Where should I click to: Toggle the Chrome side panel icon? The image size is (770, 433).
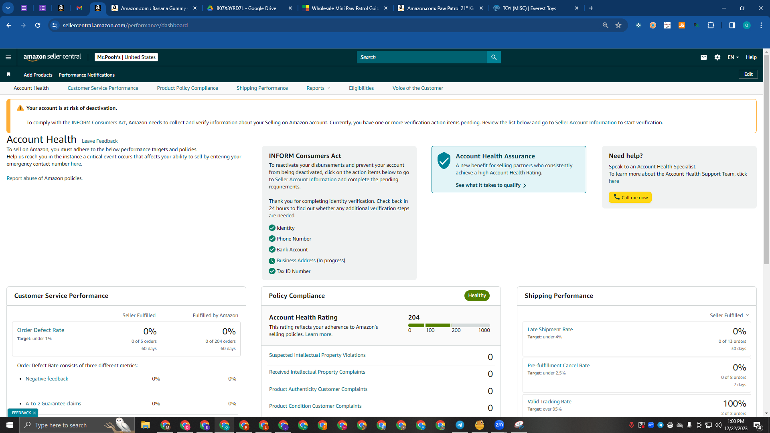(x=732, y=25)
